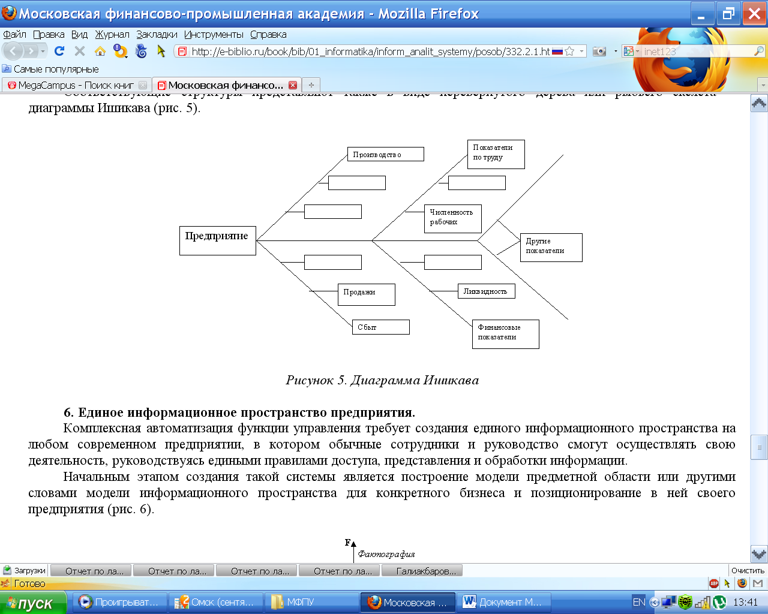This screenshot has height=614, width=768.
Task: Open the Вид menu
Action: (x=79, y=34)
